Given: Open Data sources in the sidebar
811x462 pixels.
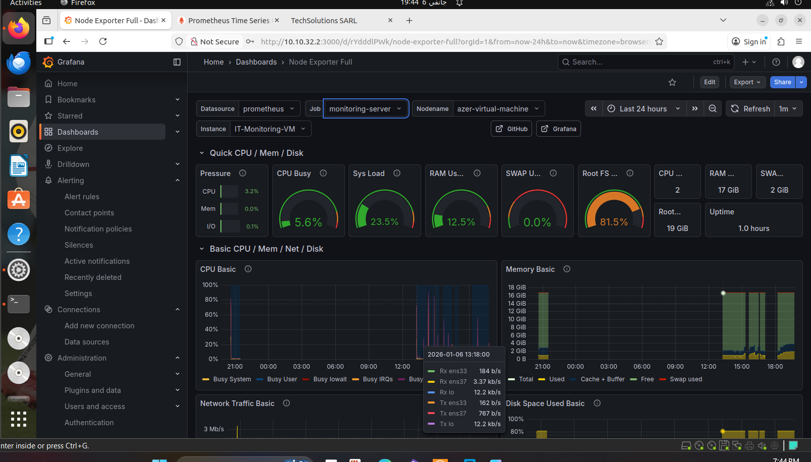Looking at the screenshot, I should pos(87,341).
